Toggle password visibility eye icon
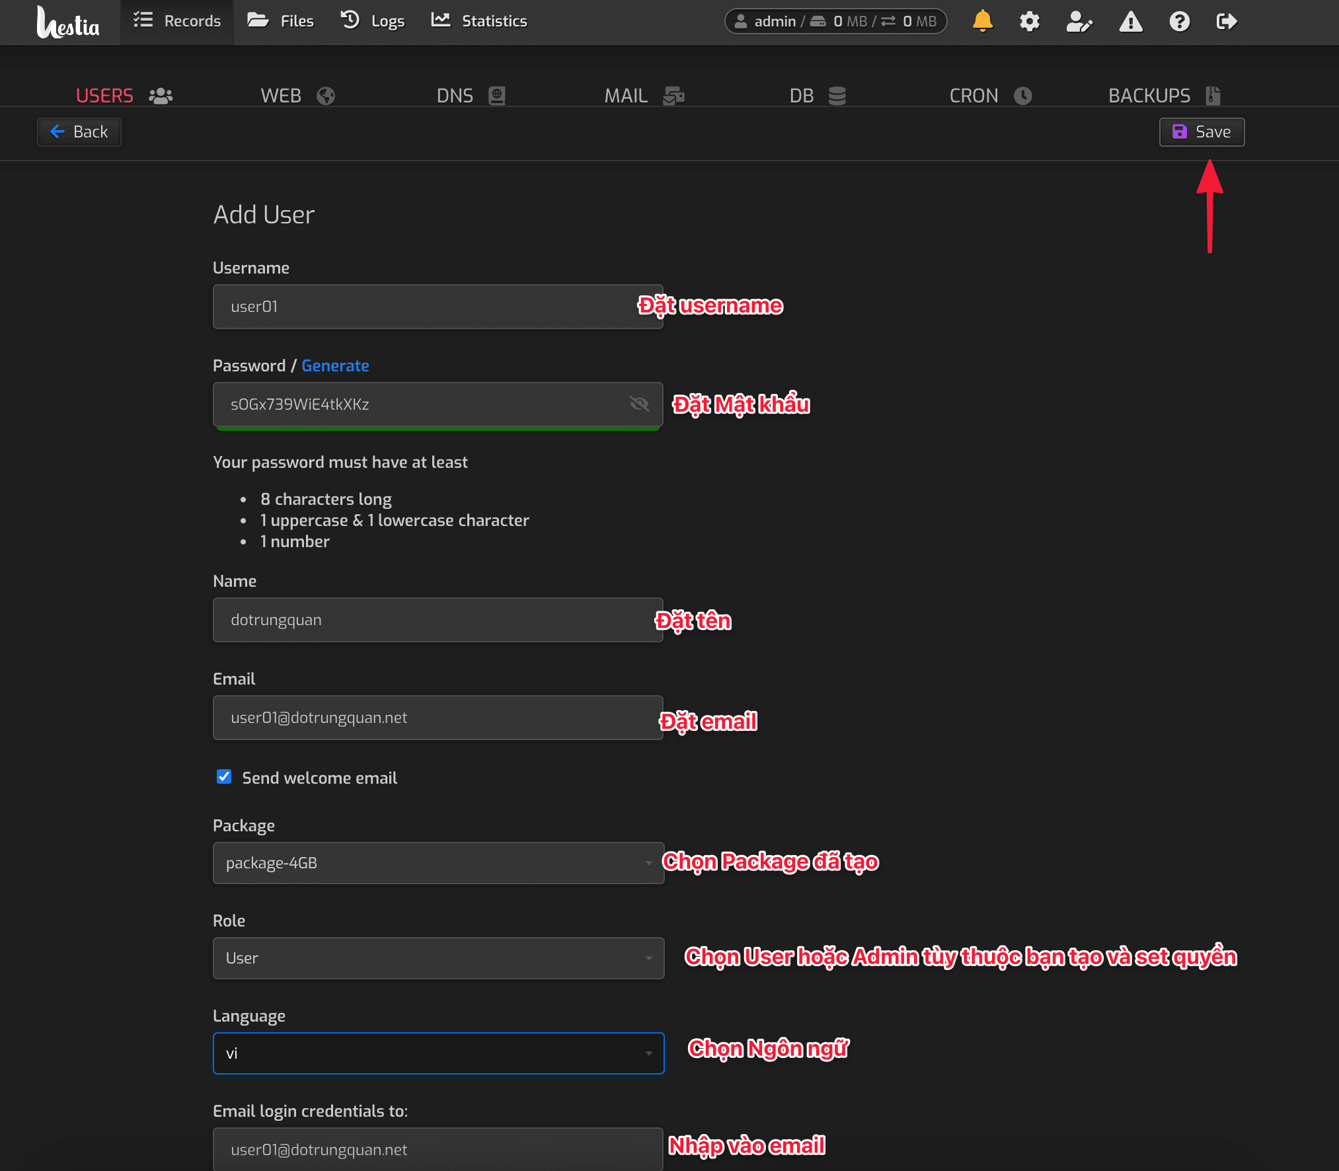The width and height of the screenshot is (1339, 1171). (639, 404)
